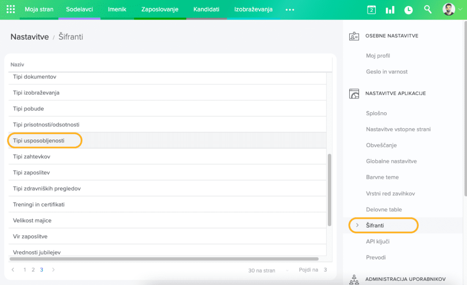Click the Osebne nastavitve section icon
This screenshot has height=285, width=467.
tap(354, 36)
